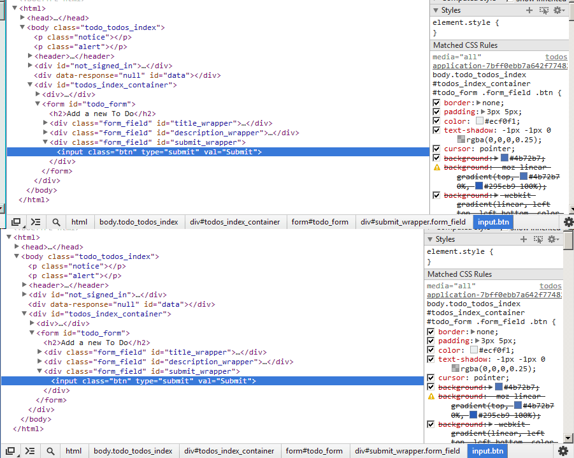Click #ecf0f1 color swatch in upper panel
The width and height of the screenshot is (574, 458).
(x=480, y=121)
